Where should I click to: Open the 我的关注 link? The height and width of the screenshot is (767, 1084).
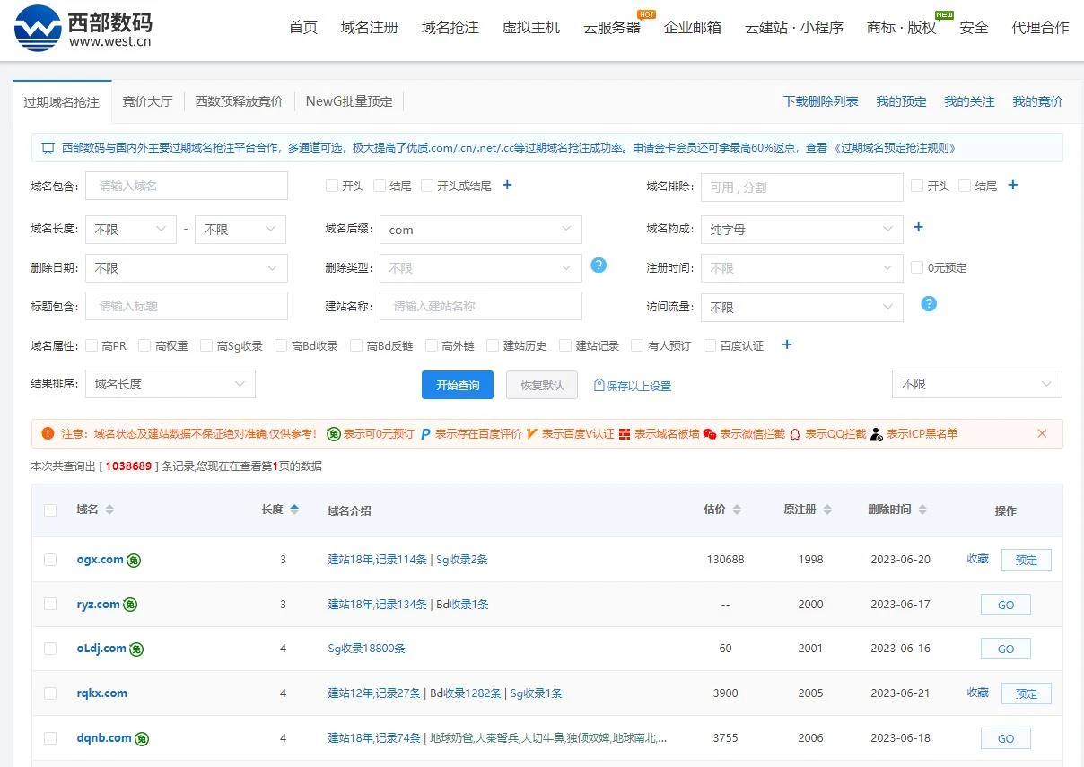pyautogui.click(x=969, y=101)
